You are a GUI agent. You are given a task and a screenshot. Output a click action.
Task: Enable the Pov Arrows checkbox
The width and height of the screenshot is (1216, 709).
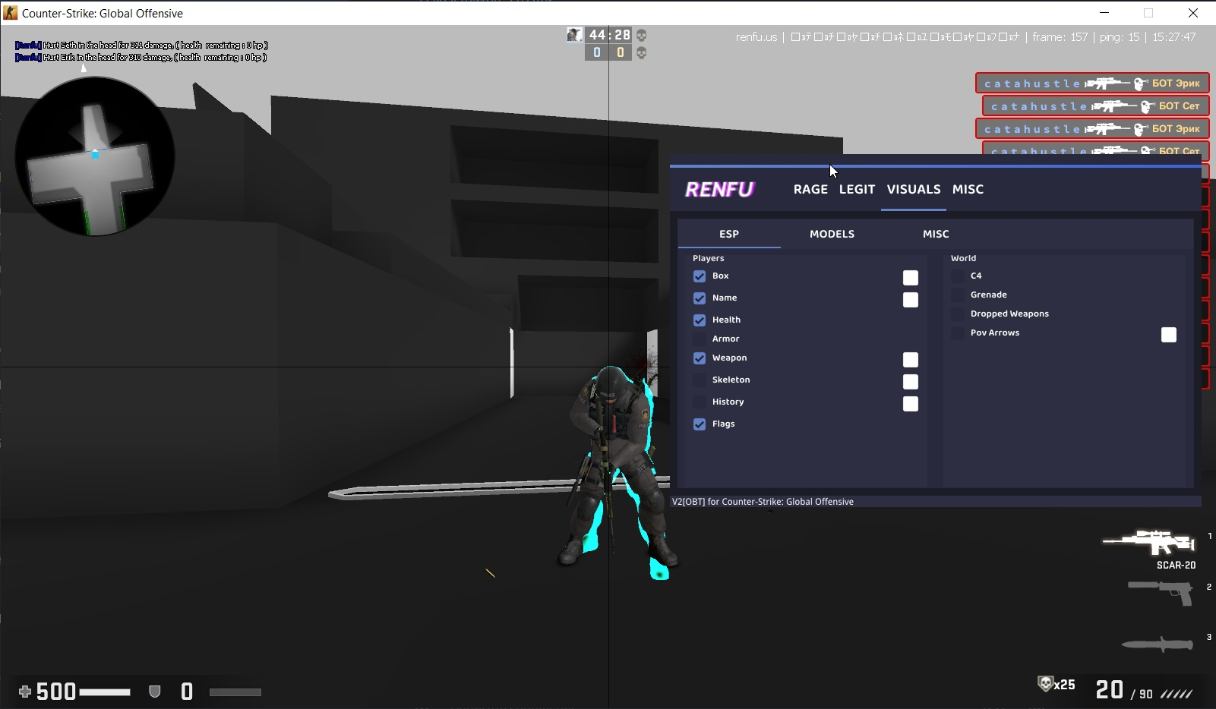(x=958, y=333)
